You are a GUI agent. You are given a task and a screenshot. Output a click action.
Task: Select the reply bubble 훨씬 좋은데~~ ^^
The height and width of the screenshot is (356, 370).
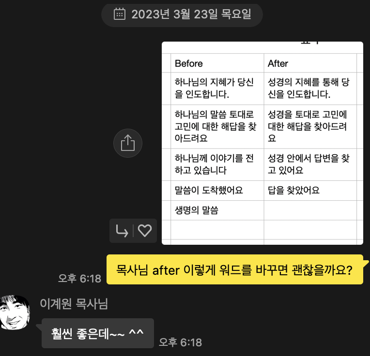[x=98, y=333]
